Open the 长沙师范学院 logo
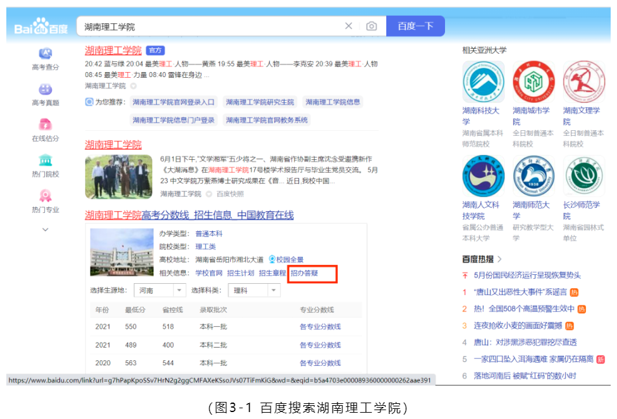Screen dimensions: 617x419 coord(584,176)
